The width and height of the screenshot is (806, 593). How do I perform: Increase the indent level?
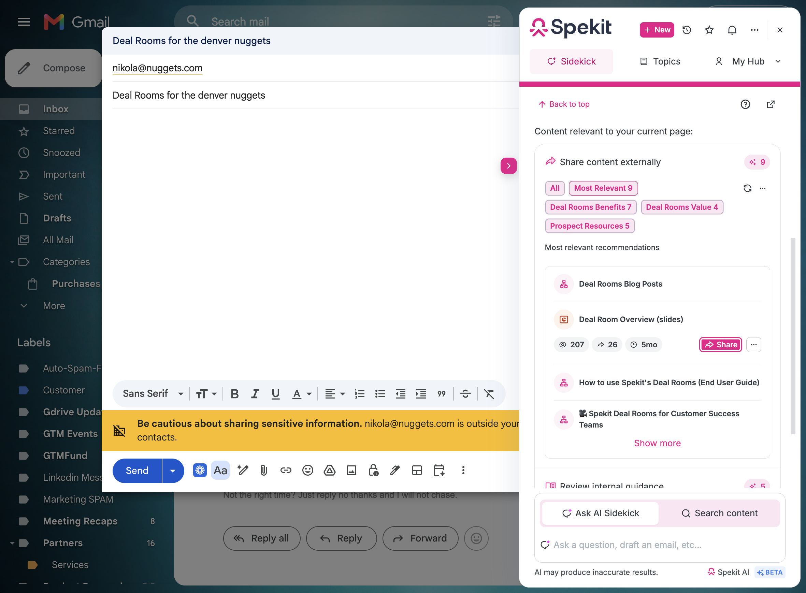click(421, 394)
